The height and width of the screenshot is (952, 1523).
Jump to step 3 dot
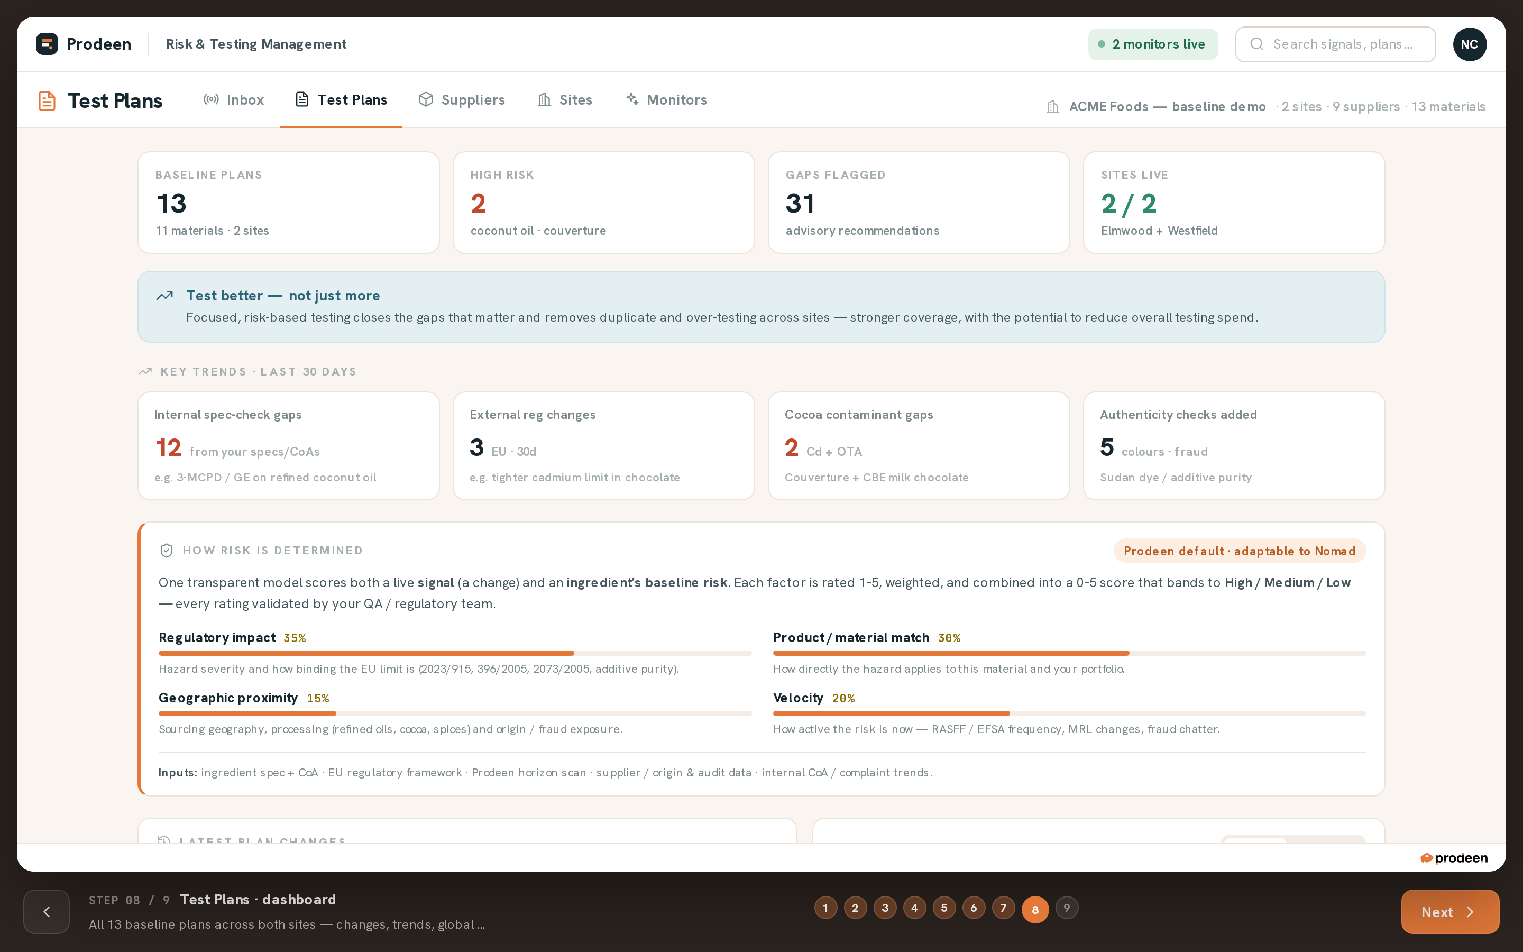point(885,908)
